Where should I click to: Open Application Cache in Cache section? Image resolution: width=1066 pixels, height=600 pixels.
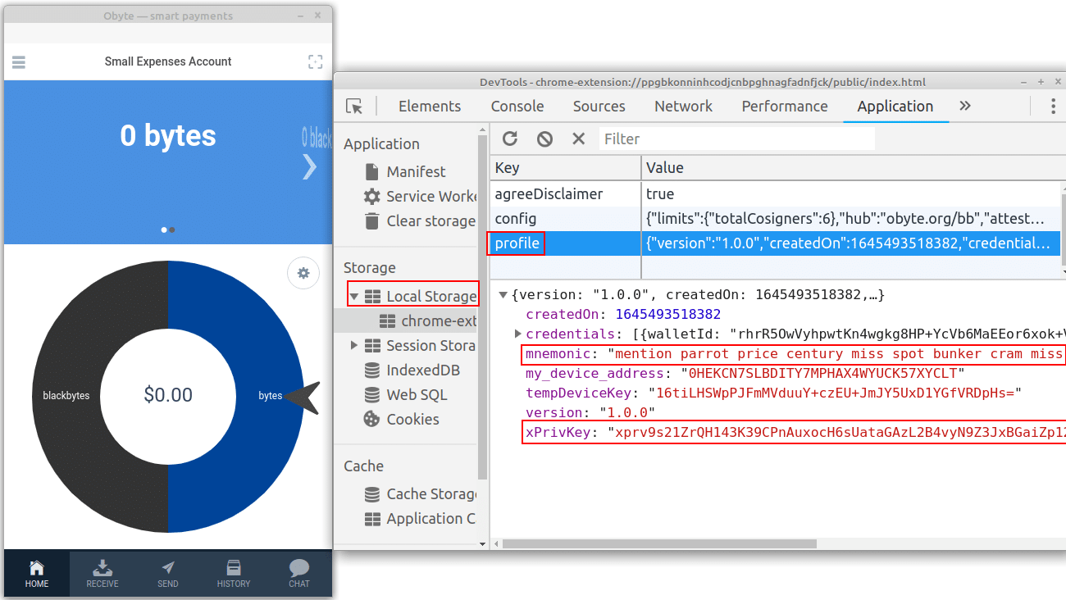click(420, 519)
